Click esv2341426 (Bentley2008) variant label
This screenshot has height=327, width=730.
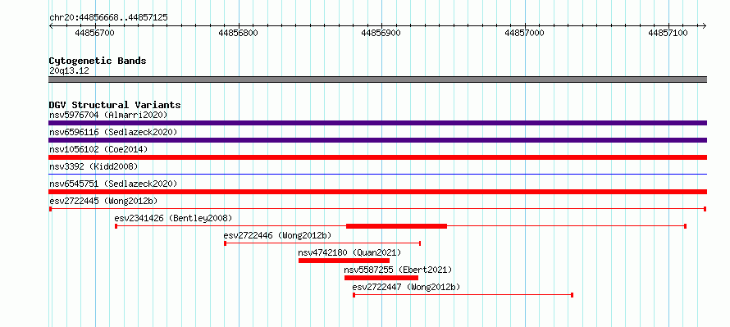tap(173, 218)
